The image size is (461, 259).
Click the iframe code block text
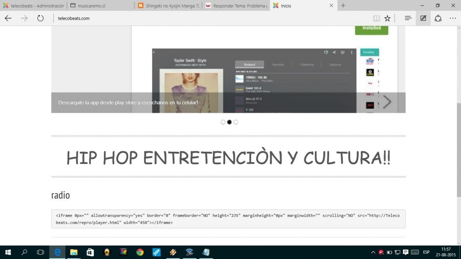(228, 219)
